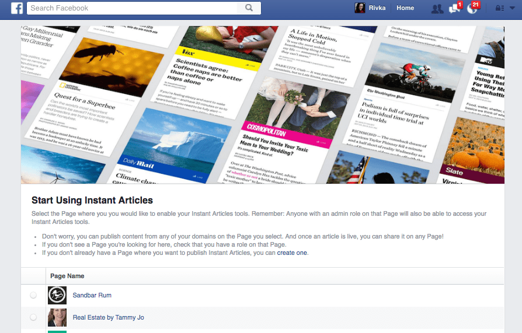Click the search magnifier button
This screenshot has height=333, width=522.
coord(249,8)
